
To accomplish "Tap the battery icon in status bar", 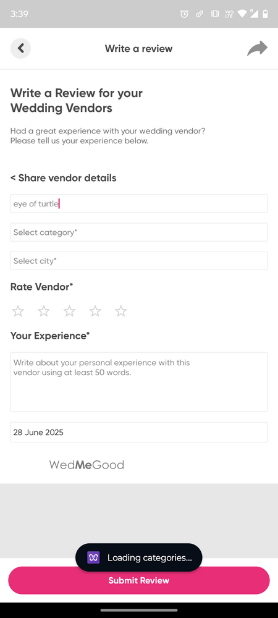I will click(x=266, y=14).
